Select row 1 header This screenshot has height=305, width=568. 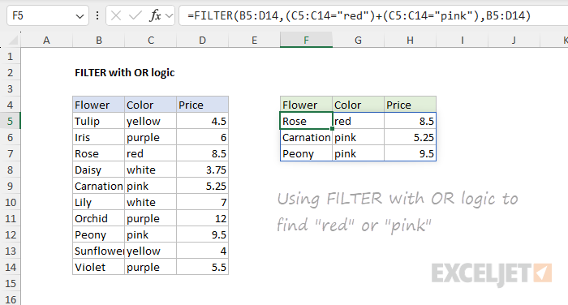[x=10, y=57]
